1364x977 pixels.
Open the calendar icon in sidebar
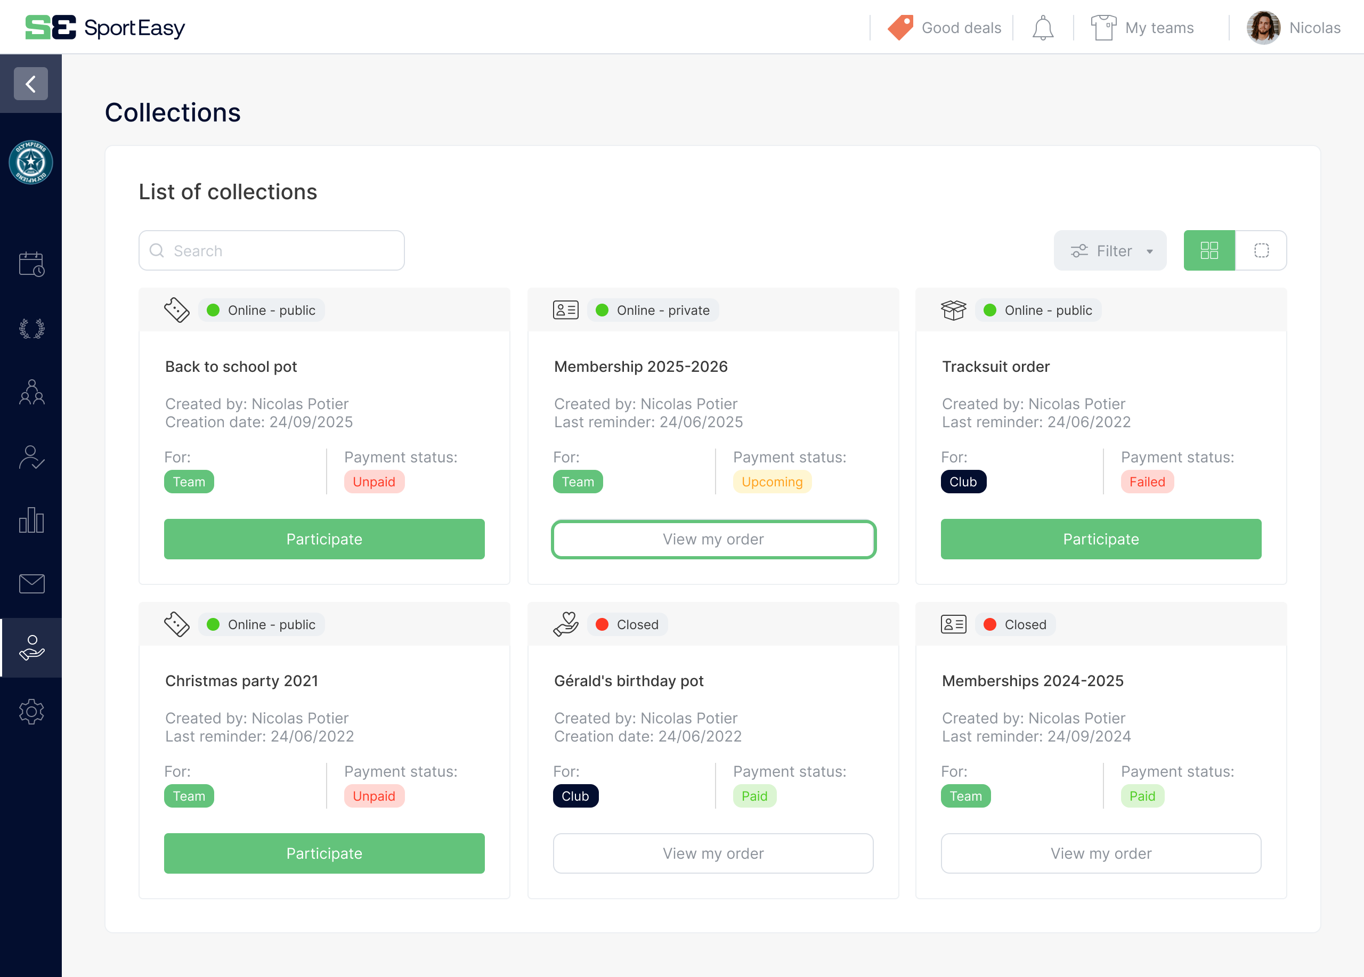(x=31, y=264)
